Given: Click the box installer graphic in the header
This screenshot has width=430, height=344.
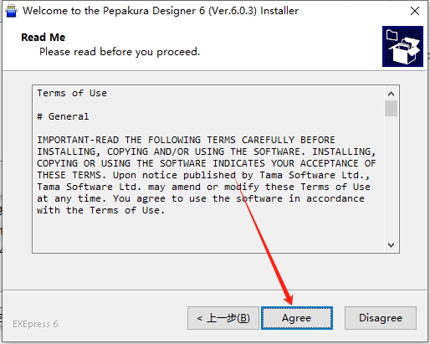Looking at the screenshot, I should click(402, 47).
